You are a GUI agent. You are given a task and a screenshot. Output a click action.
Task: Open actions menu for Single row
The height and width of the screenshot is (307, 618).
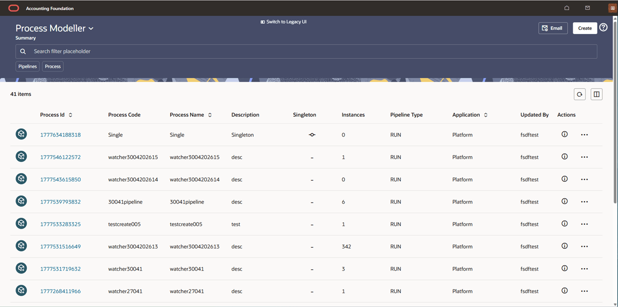[x=584, y=135]
